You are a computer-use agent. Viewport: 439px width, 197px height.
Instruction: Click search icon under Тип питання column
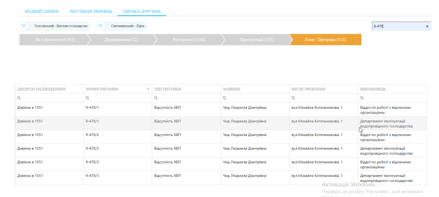(156, 98)
